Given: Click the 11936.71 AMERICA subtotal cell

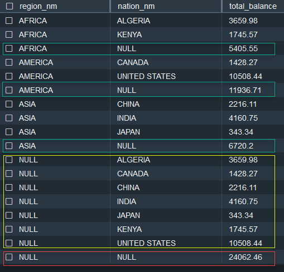Looking at the screenshot, I should point(245,90).
